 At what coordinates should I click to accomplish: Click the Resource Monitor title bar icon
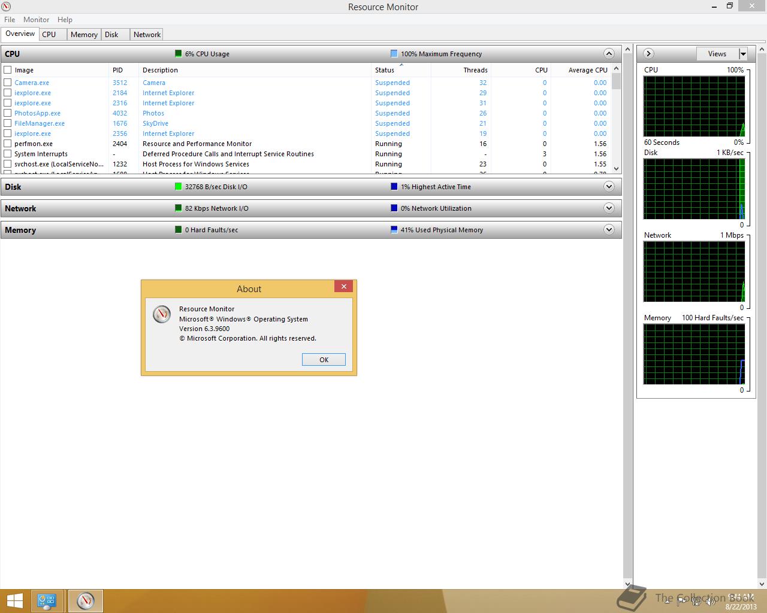pyautogui.click(x=6, y=7)
